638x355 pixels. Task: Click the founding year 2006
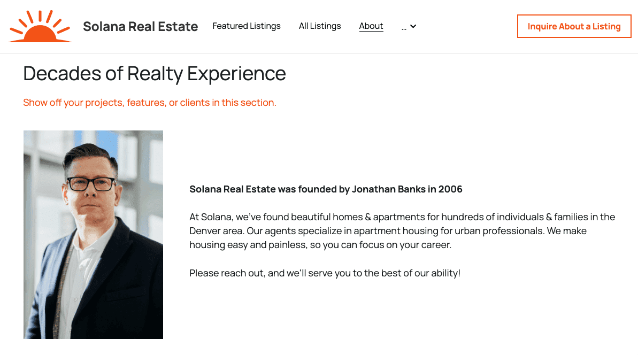(450, 189)
